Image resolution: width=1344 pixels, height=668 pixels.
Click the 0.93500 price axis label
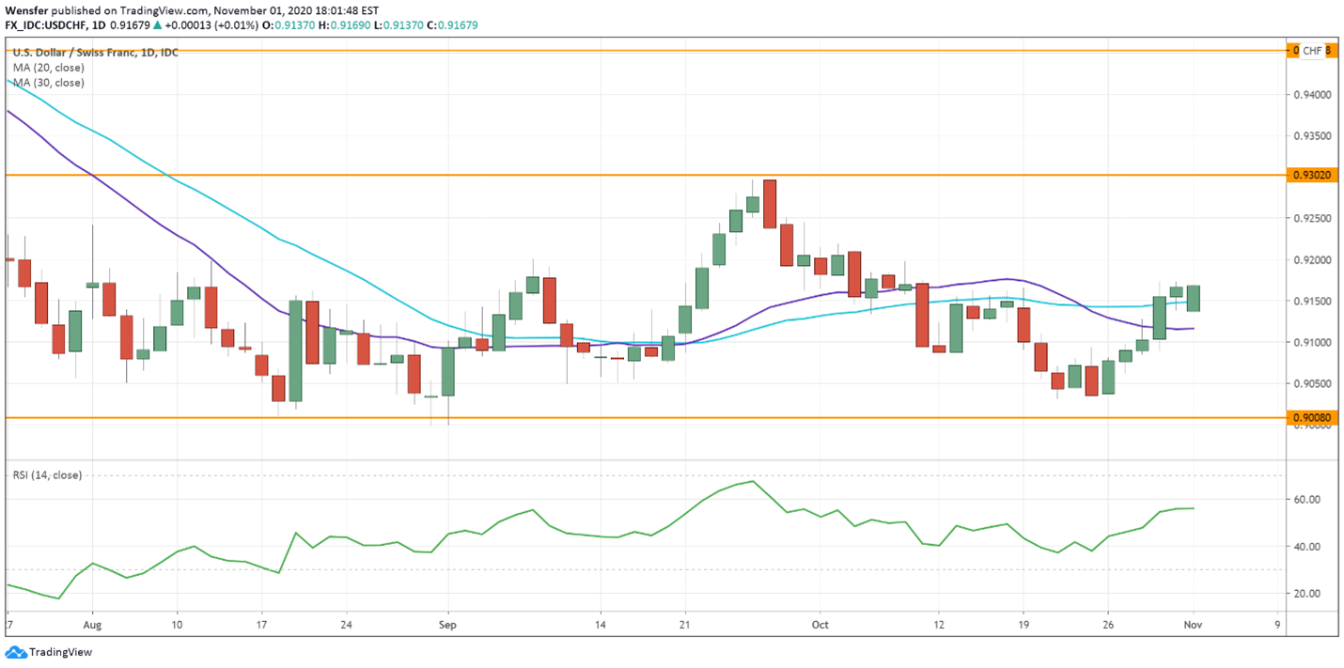click(1310, 136)
